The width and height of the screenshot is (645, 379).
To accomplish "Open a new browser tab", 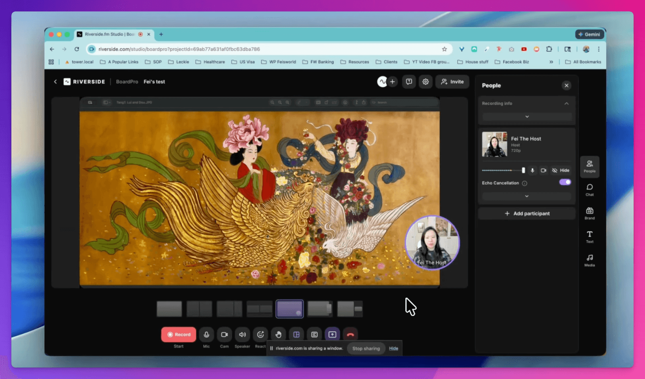I will pos(161,34).
